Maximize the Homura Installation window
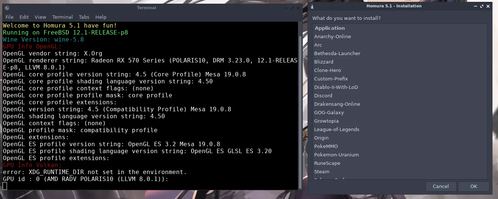The width and height of the screenshot is (498, 199). (483, 6)
